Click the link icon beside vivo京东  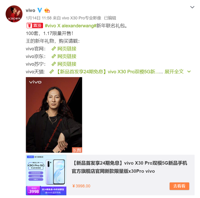(x=54, y=56)
